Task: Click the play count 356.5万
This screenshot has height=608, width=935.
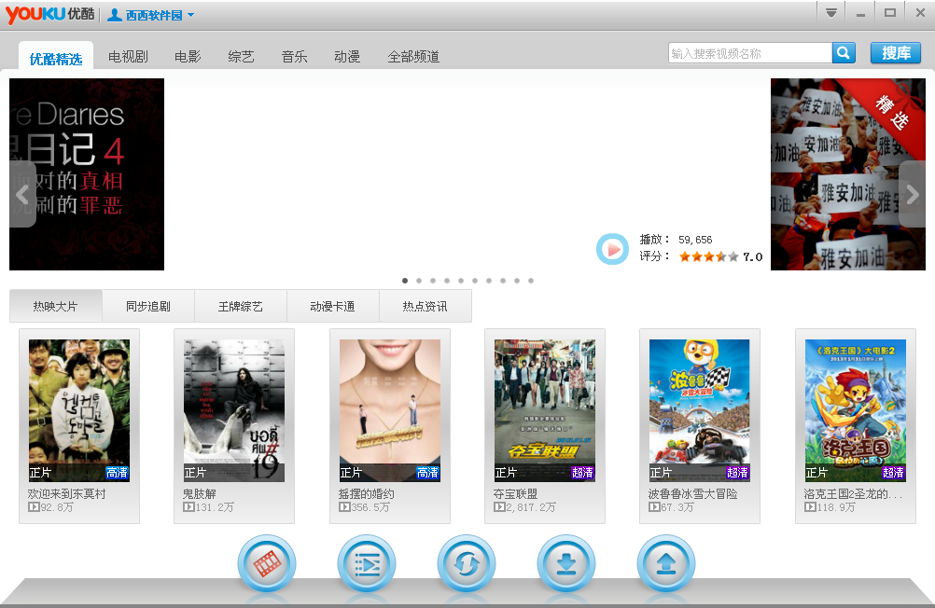Action: (x=364, y=507)
